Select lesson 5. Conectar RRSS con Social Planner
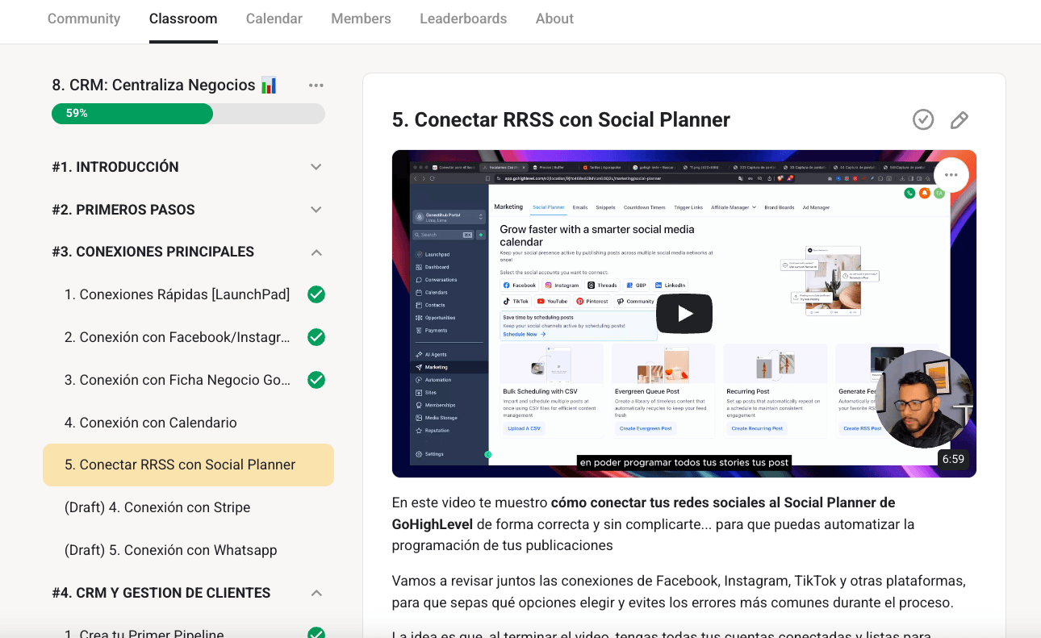This screenshot has width=1041, height=638. click(188, 465)
